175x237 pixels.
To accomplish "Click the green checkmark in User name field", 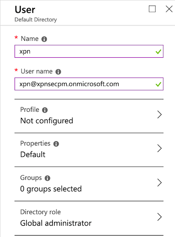I will click(158, 84).
